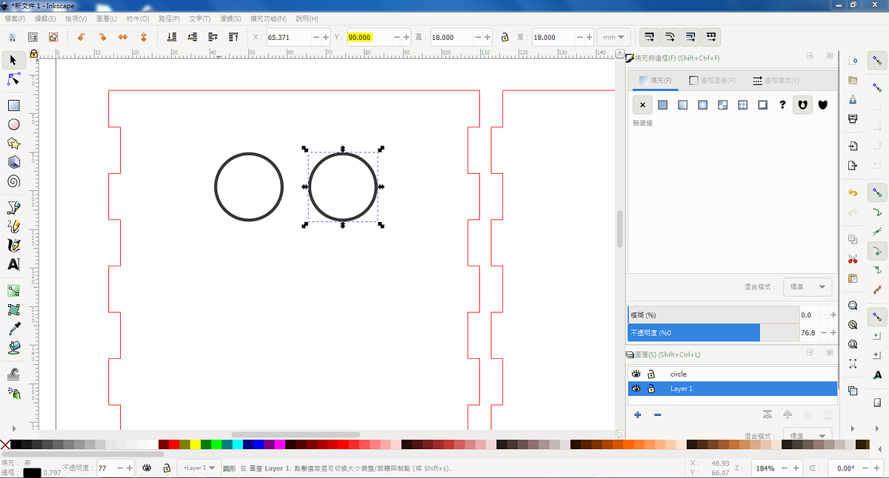889x478 pixels.
Task: Select the circle layer row
Action: click(733, 374)
